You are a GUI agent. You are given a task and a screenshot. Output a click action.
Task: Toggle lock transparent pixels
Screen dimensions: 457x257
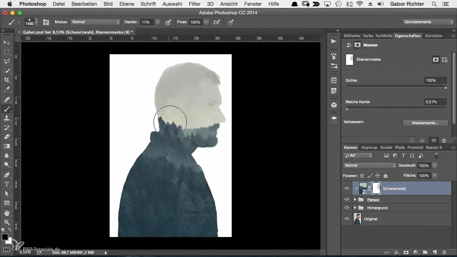[x=362, y=176]
